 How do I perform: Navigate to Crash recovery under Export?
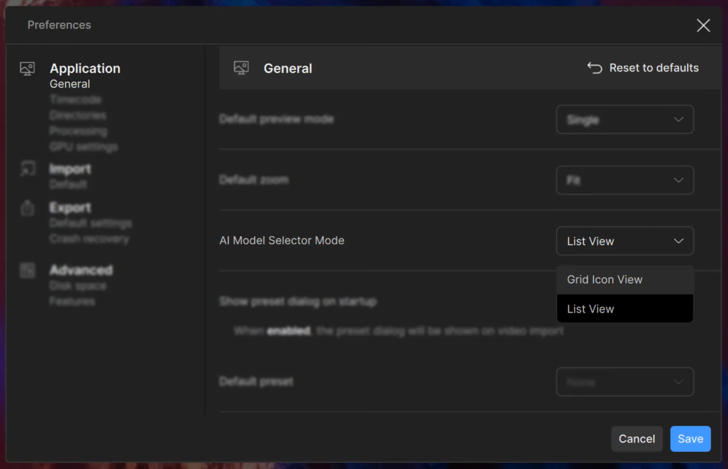[x=89, y=239]
